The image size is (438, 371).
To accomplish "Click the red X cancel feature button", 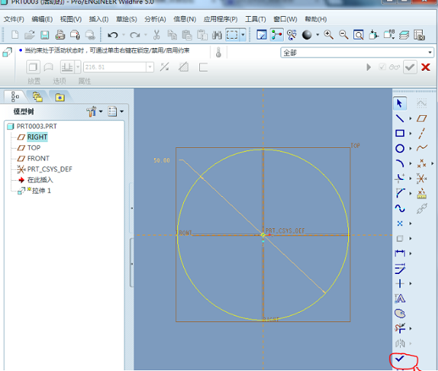I will 426,67.
